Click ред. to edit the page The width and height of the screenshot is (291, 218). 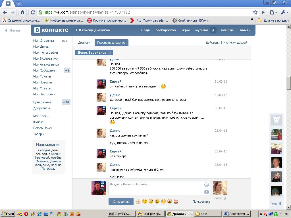[x=65, y=41]
